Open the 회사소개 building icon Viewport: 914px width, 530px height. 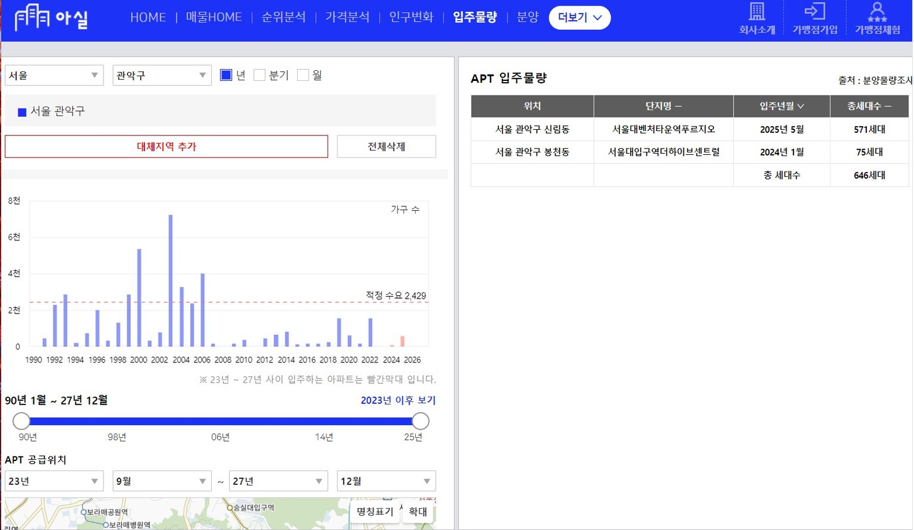point(756,11)
